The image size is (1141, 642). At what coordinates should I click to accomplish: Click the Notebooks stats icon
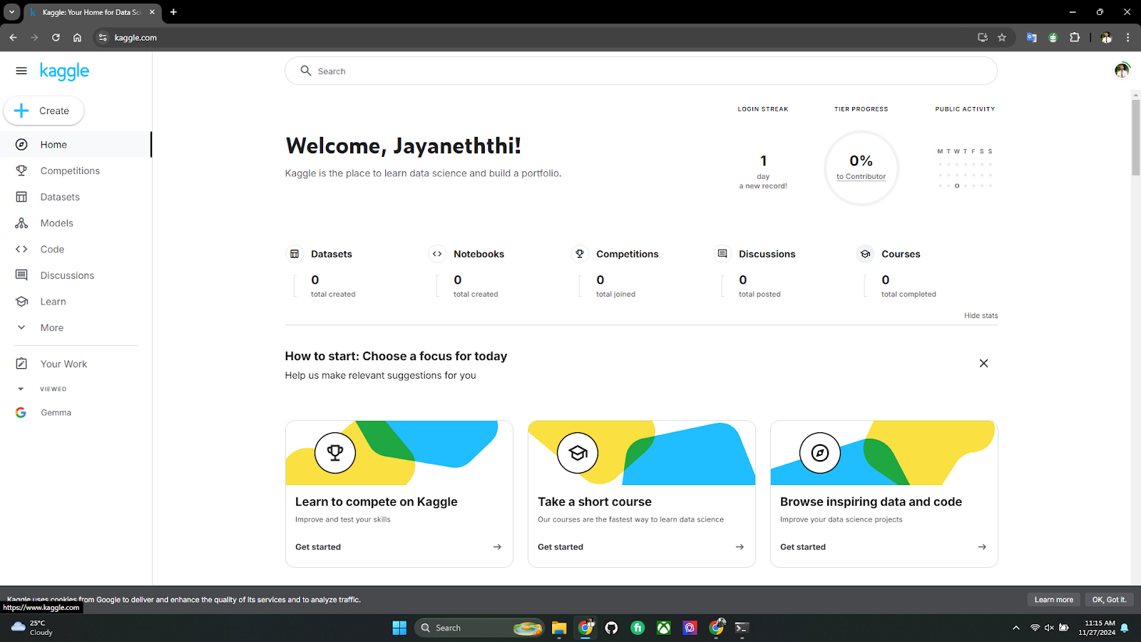[x=437, y=254]
